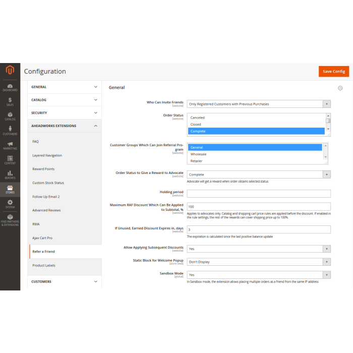Collapse the General section circle icon

340,88
